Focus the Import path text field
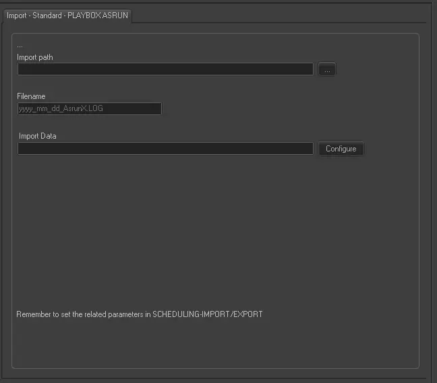Screen dimensions: 437x383 (x=165, y=69)
